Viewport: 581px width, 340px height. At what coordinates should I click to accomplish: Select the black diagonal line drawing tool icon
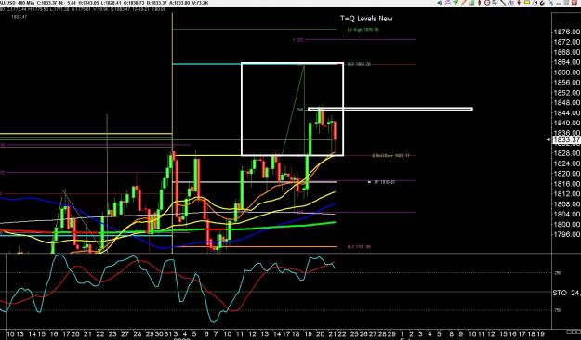(503, 2)
